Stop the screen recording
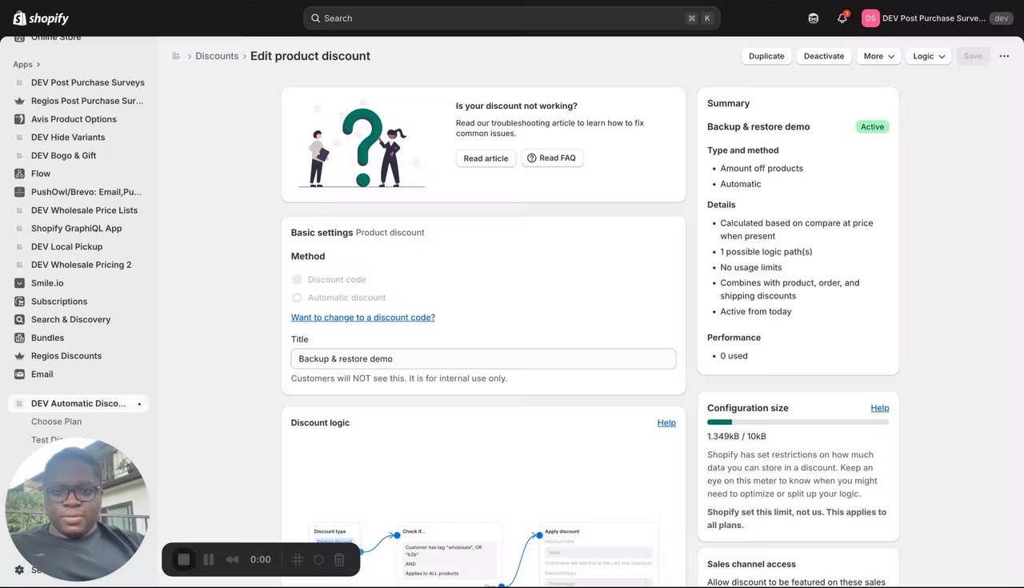 [x=184, y=559]
